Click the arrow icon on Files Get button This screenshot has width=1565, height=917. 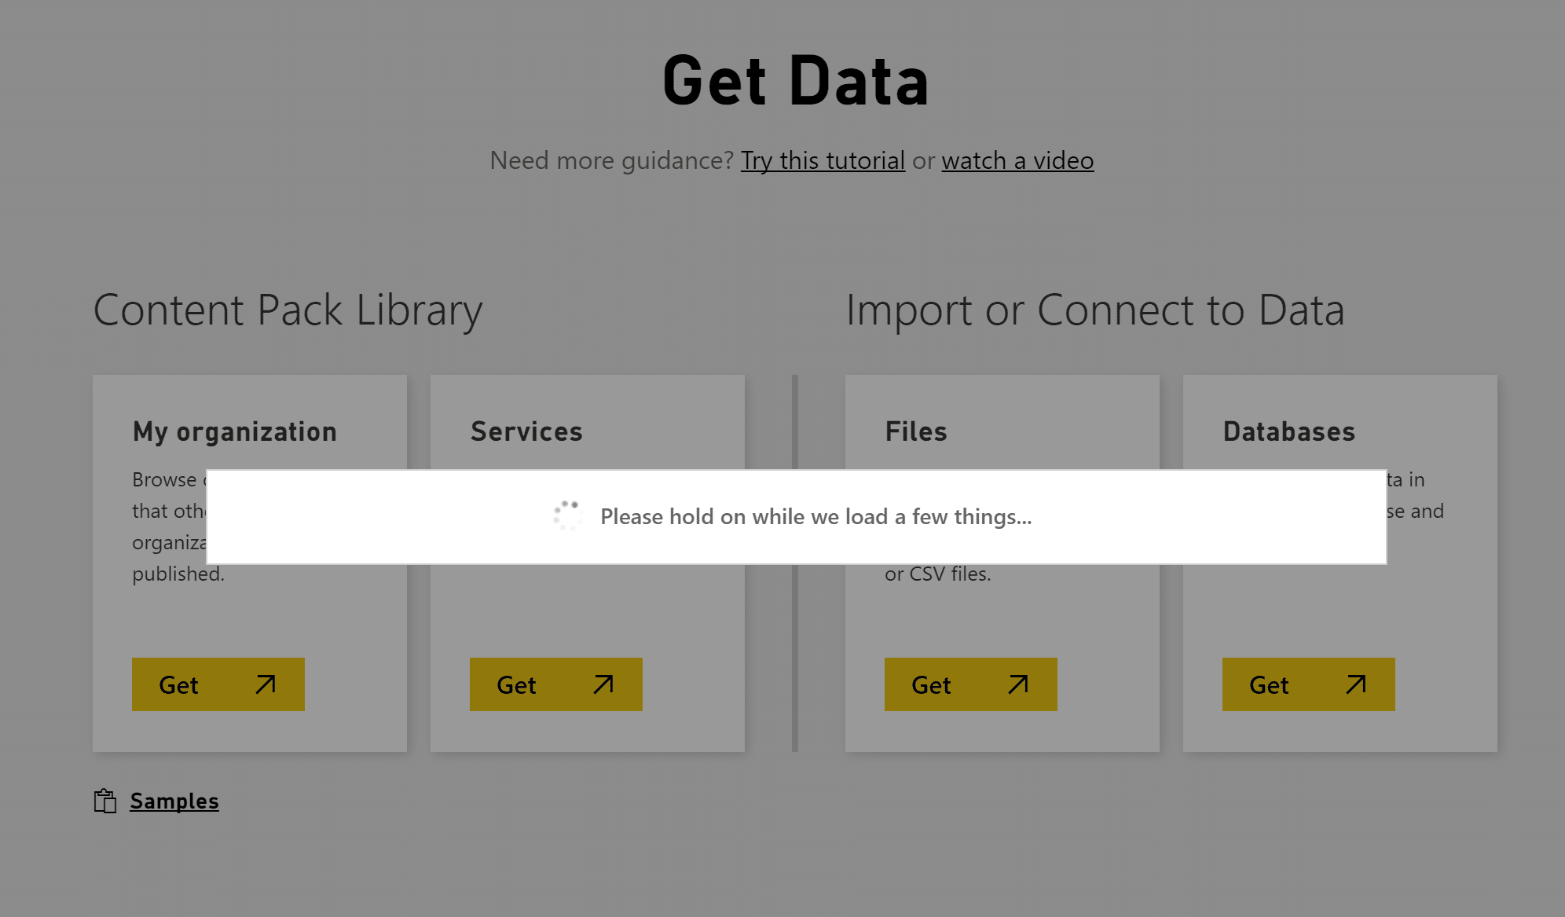1018,684
